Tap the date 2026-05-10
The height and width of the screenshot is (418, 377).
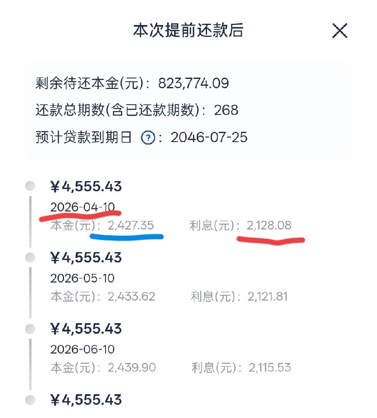tap(83, 278)
